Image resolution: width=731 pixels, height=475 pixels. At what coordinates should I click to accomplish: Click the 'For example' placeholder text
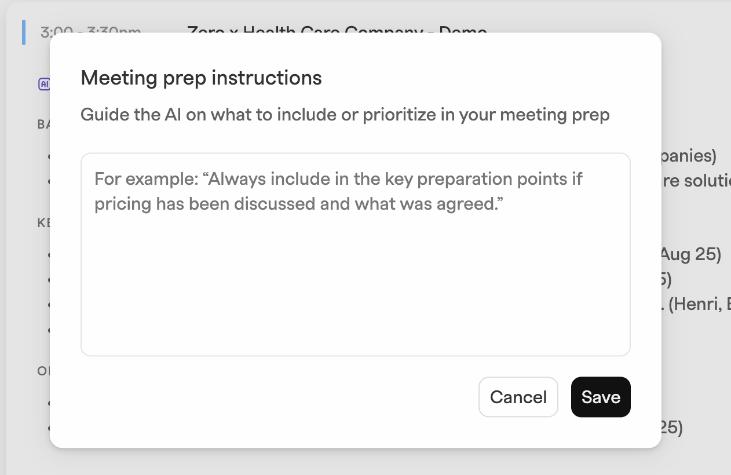coord(338,191)
